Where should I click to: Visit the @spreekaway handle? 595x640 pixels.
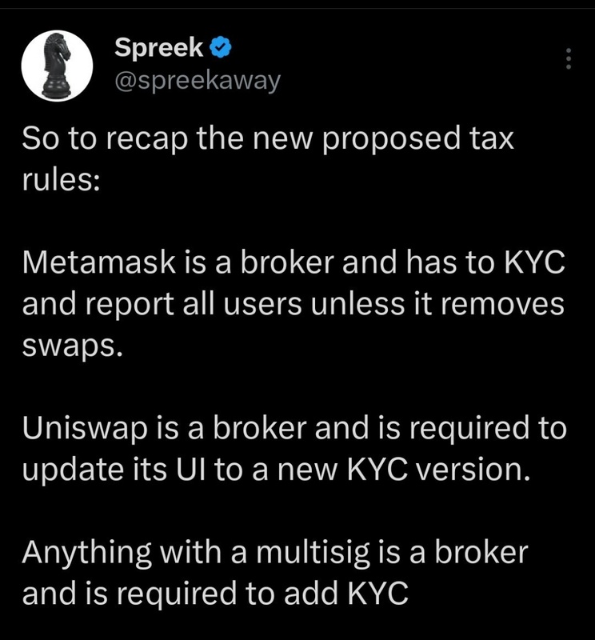coord(198,81)
